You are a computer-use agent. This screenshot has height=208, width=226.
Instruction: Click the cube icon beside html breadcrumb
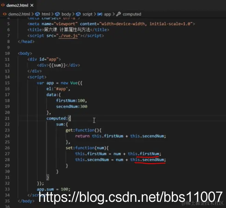38,14
